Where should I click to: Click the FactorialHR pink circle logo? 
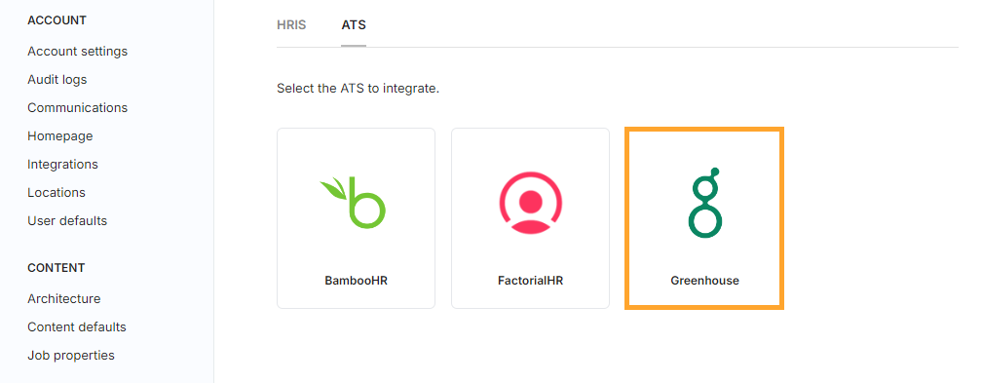[x=530, y=203]
